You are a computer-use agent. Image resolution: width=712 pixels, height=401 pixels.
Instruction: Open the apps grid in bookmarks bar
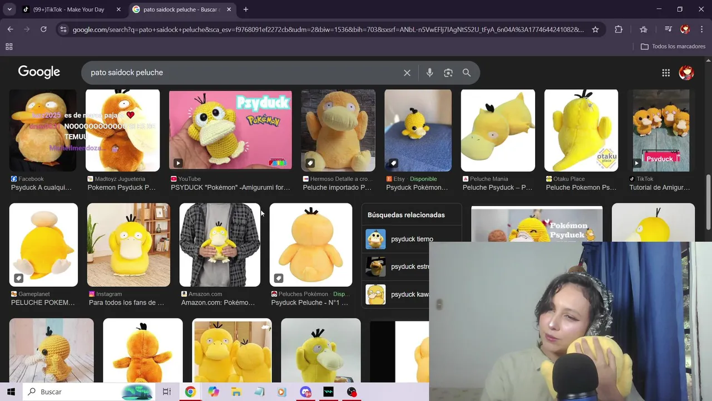(9, 46)
